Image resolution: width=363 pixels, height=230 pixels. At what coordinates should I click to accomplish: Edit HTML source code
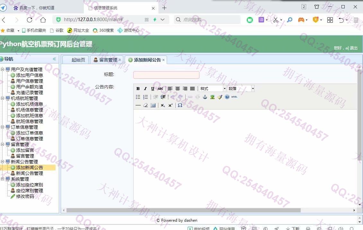tap(235, 97)
